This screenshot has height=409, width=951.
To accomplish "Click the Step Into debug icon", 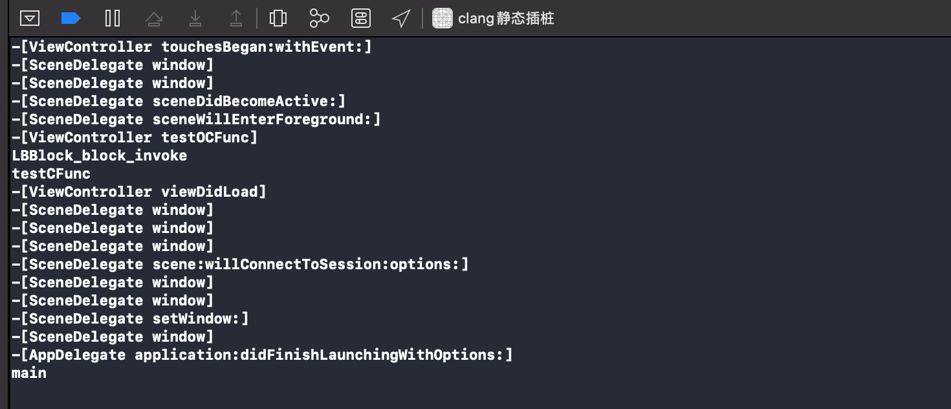I will [195, 18].
